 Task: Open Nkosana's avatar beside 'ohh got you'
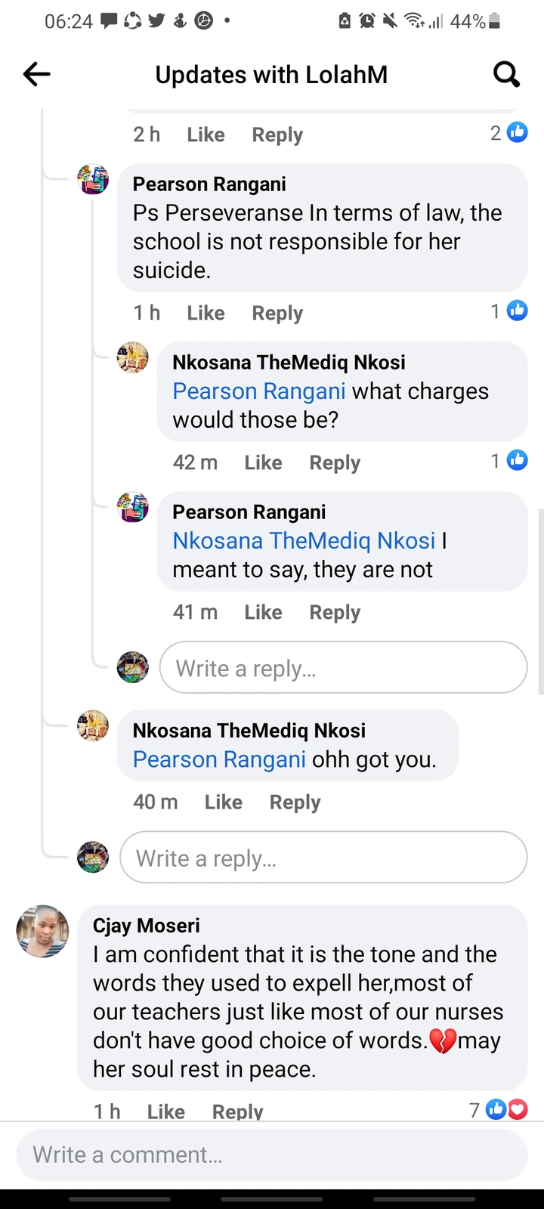click(93, 726)
